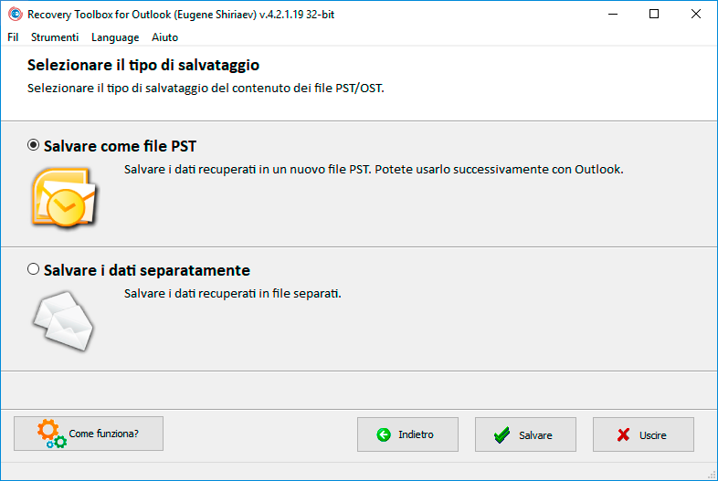Open the Strumenti menu
Viewport: 718px width, 481px height.
(x=55, y=37)
